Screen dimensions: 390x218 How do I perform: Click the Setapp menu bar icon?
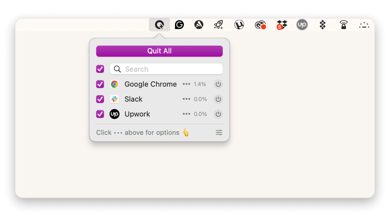[x=322, y=25]
